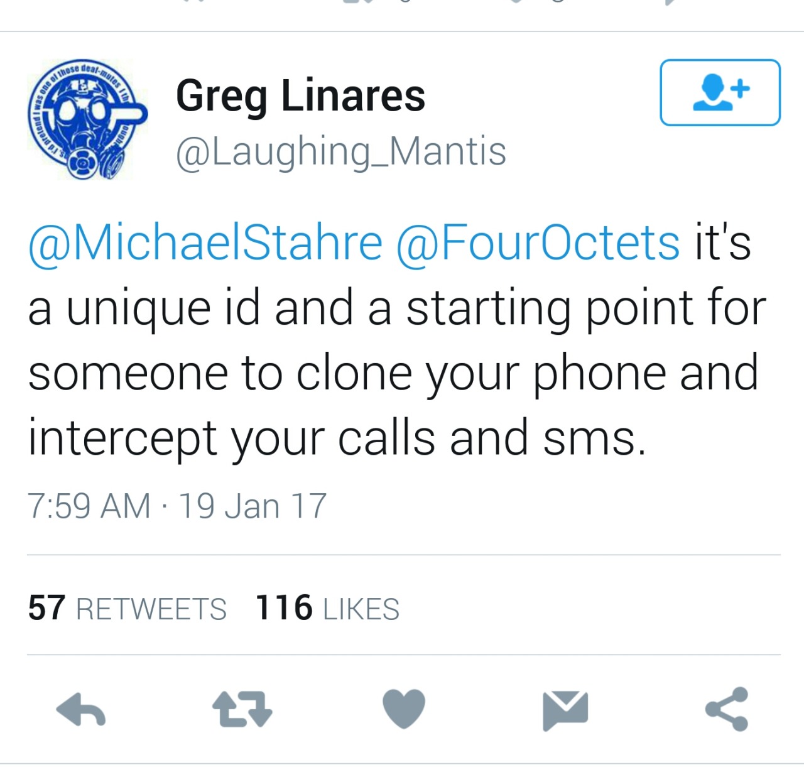Like the tweet with the heart icon

404,709
